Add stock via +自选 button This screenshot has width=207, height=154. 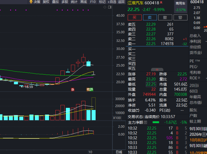(112, 2)
